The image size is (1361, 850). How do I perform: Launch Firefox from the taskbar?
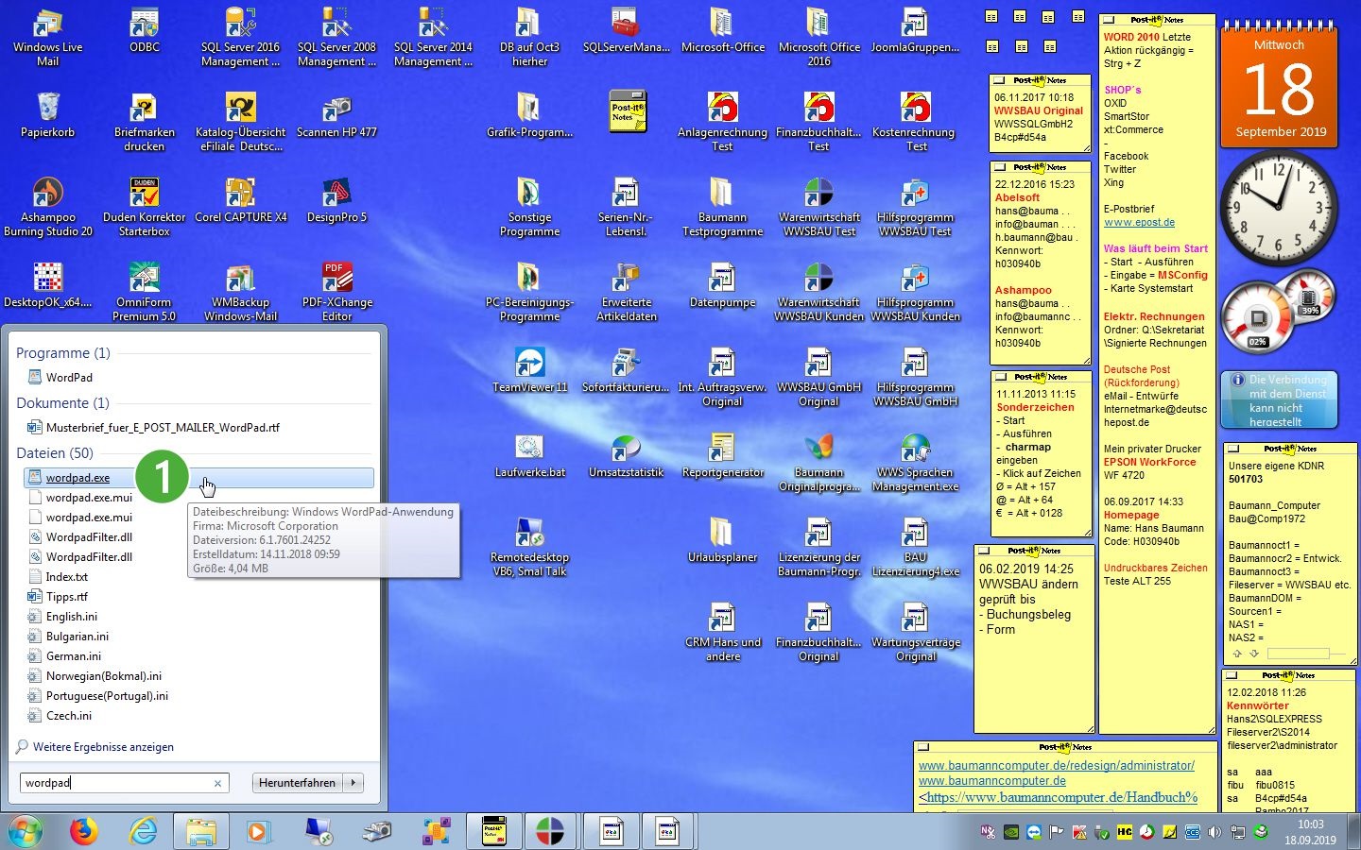(83, 831)
